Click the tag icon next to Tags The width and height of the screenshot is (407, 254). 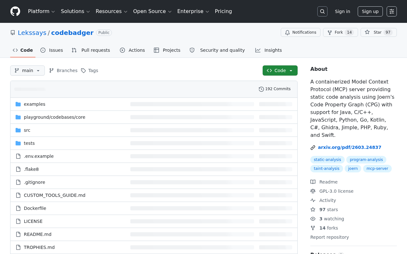point(83,70)
